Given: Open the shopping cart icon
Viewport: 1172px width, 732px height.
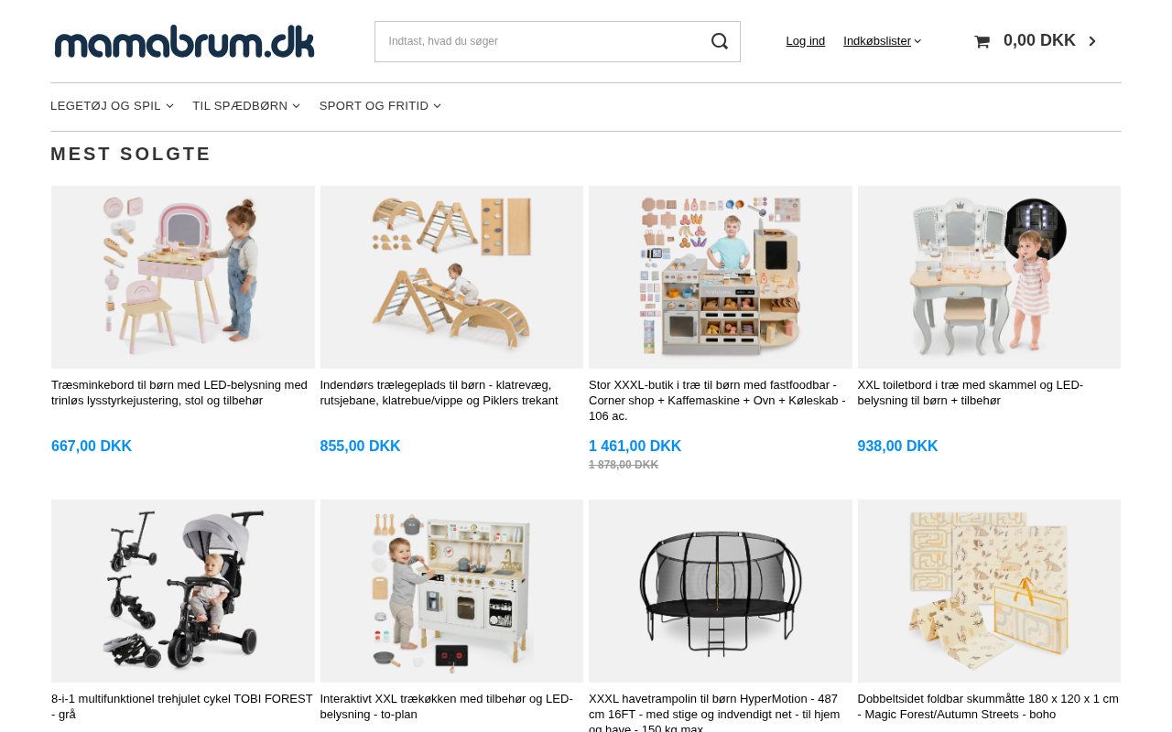Looking at the screenshot, I should click(x=982, y=41).
